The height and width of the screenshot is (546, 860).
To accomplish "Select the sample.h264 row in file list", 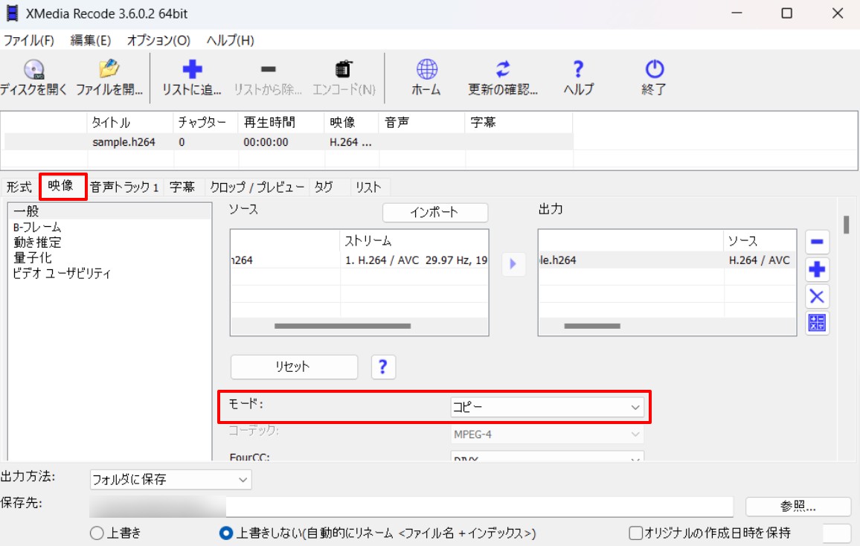I will 289,143.
